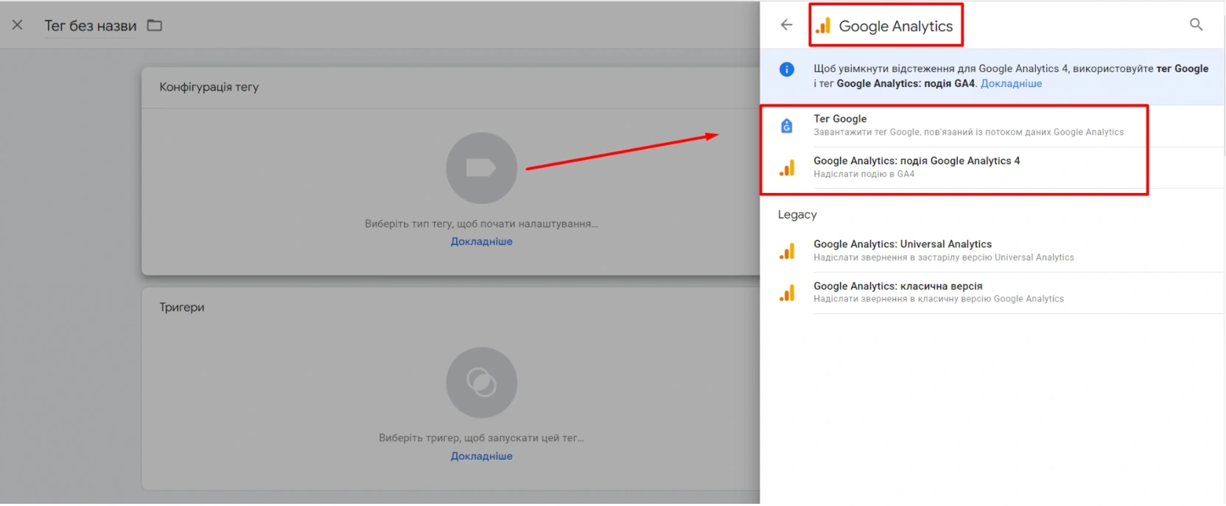Viewport: 1226px width, 506px height.
Task: Select Google Analytics: подія Google Analytics 4
Action: tap(916, 161)
